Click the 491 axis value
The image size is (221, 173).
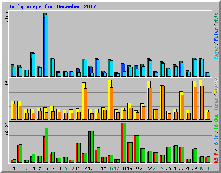pyautogui.click(x=6, y=83)
